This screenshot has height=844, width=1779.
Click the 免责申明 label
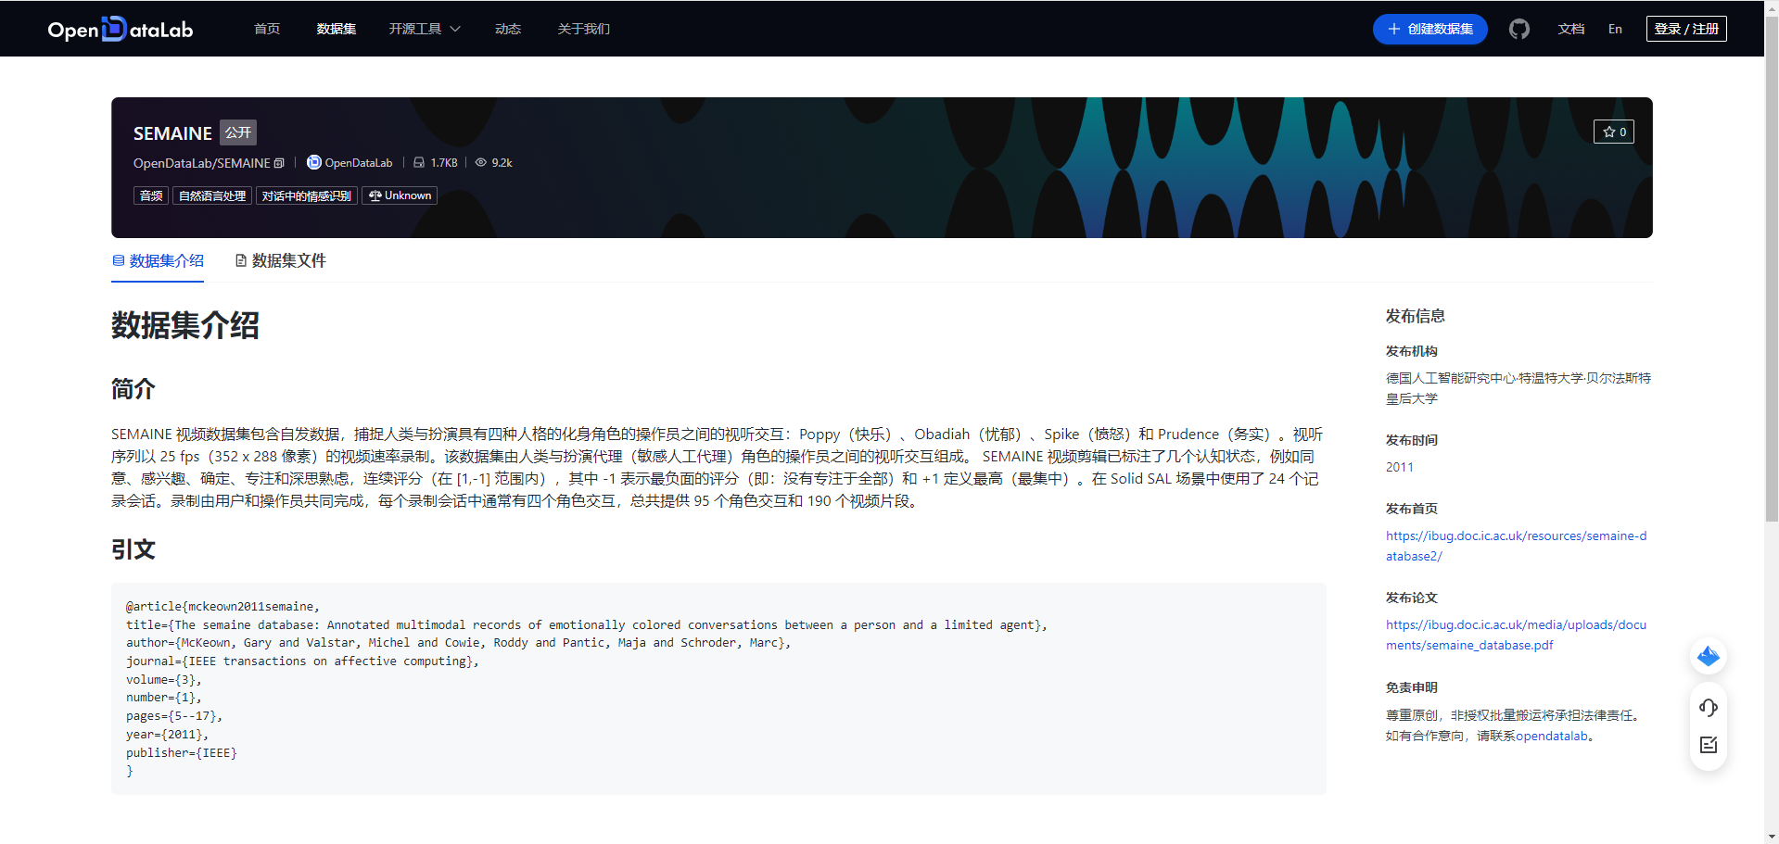[x=1412, y=687]
